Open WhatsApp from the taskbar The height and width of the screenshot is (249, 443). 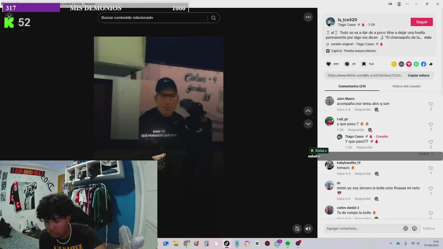click(x=278, y=243)
